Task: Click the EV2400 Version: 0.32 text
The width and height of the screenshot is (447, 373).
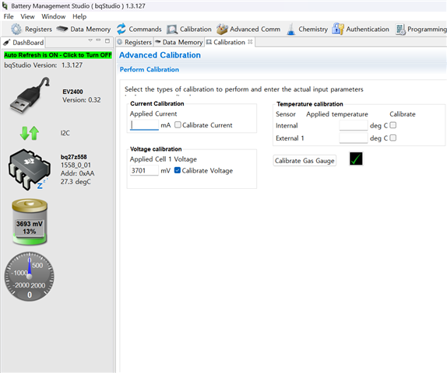Action: pos(82,100)
